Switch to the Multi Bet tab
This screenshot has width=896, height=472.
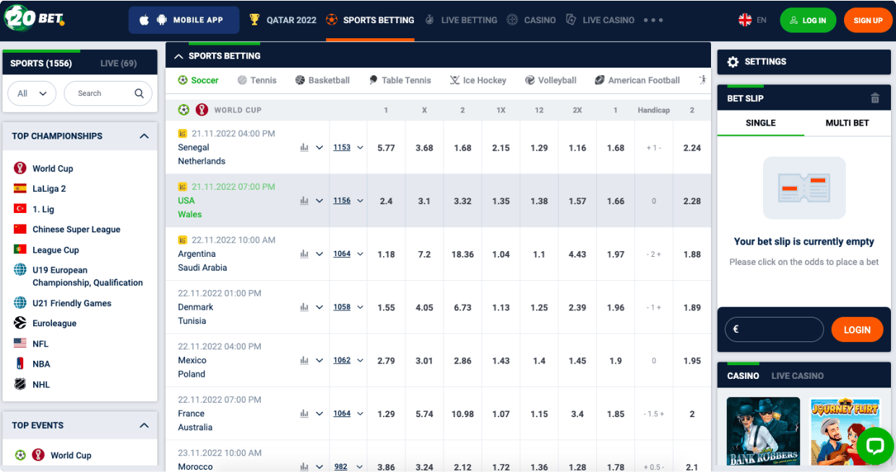point(848,123)
